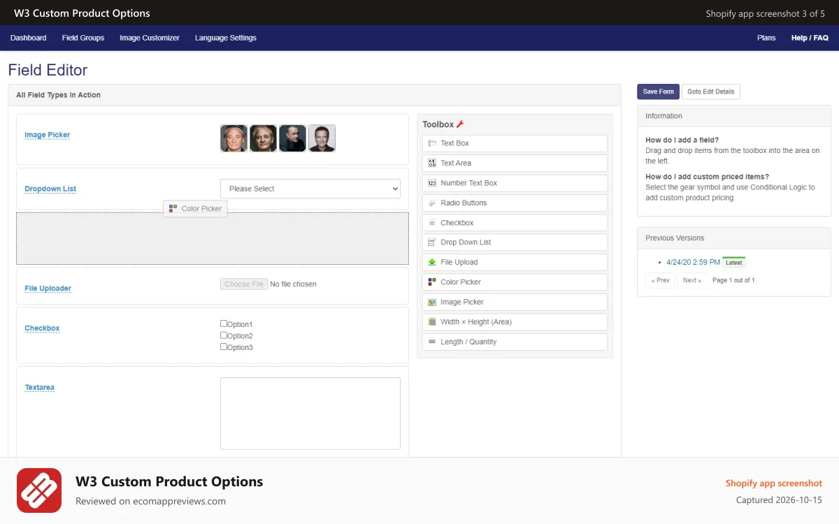Viewport: 839px width, 524px height.
Task: Click 'How do I add custom priced items?'
Action: 707,177
